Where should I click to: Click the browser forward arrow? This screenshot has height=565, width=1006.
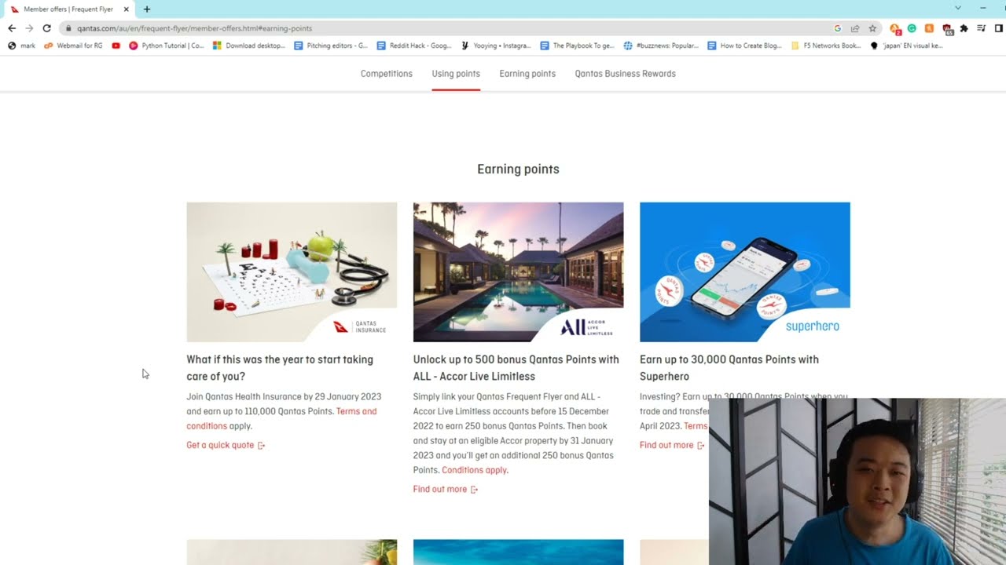[29, 28]
